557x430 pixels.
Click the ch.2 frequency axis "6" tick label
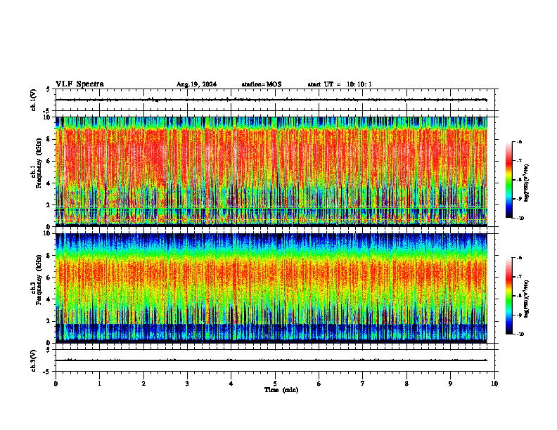pos(49,278)
